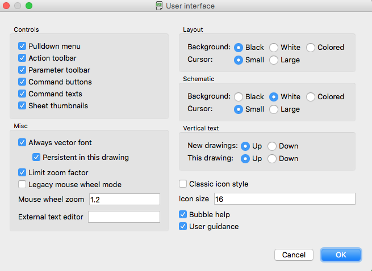Select Large cursor for Layout

[x=274, y=60]
